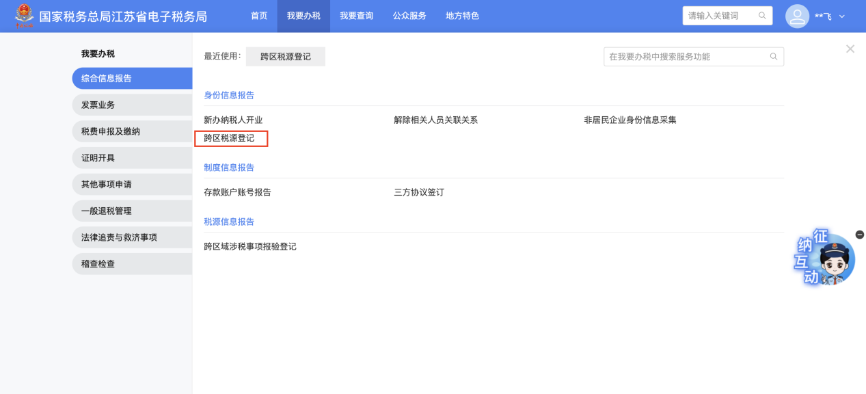
Task: Click the magnifier icon in keyword search
Action: 762,16
